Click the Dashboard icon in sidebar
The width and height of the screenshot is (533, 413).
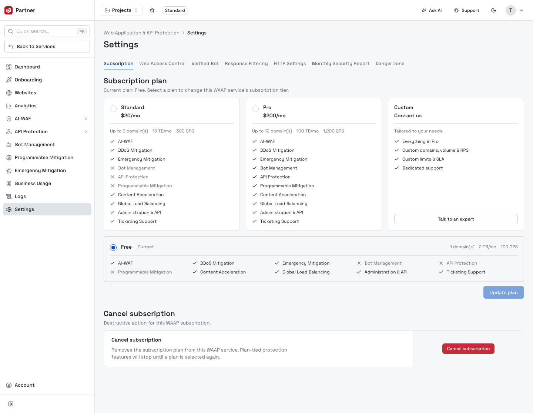[9, 67]
